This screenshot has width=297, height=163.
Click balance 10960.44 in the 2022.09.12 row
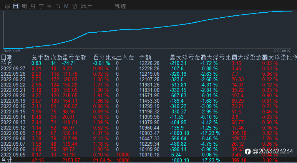tap(149, 128)
